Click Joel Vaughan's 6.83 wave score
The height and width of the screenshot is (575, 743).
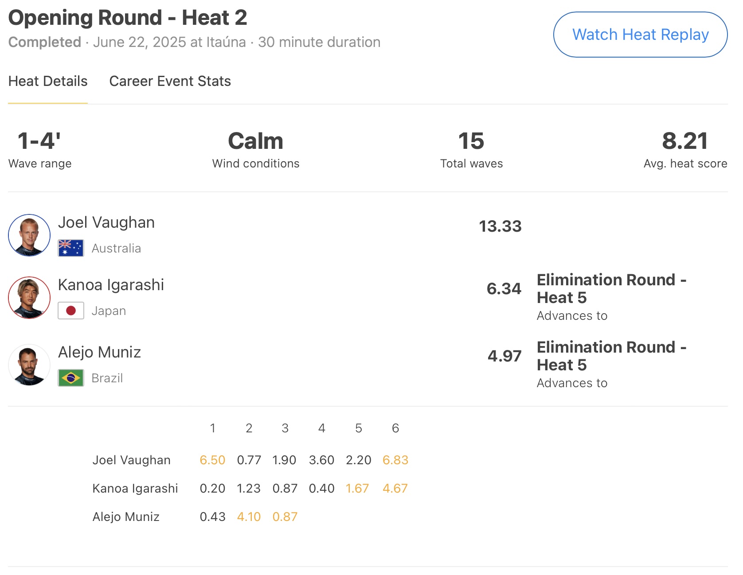tap(395, 460)
